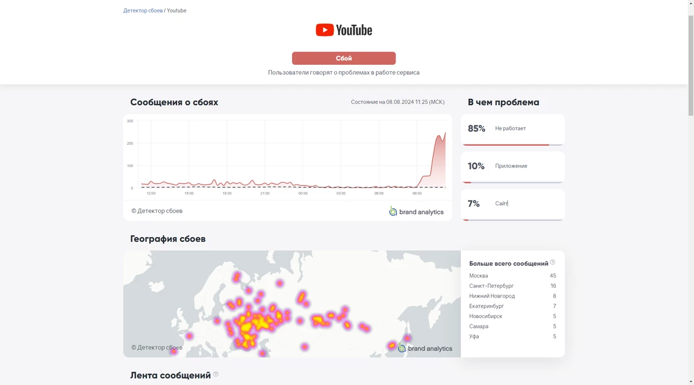This screenshot has width=694, height=385.
Task: Click brand analytics logo on the map
Action: [425, 348]
